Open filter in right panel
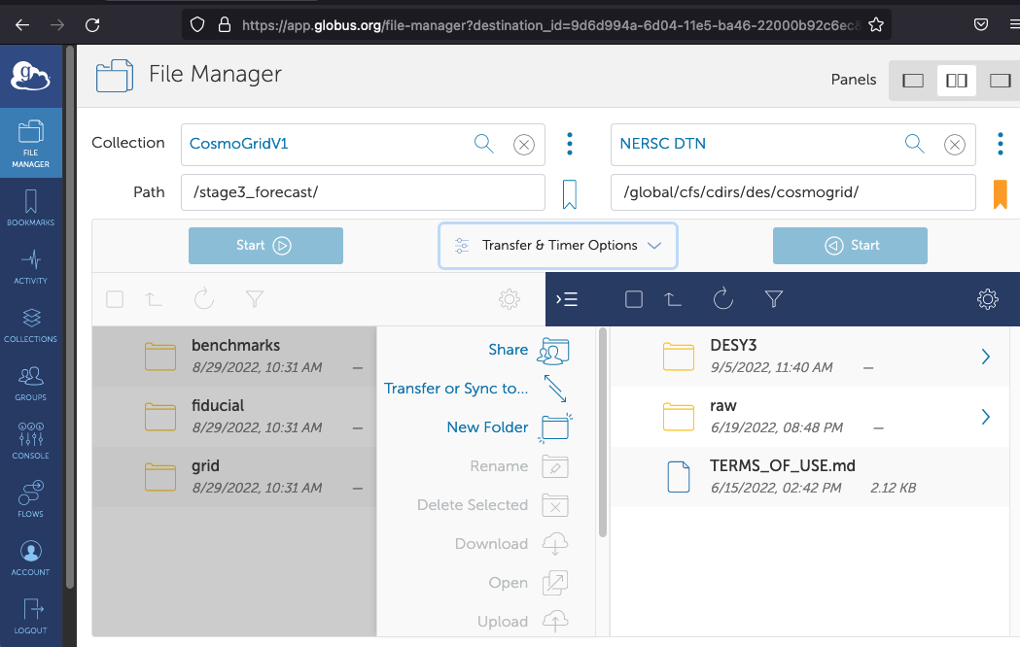Screen dimensions: 1020x647 773,299
